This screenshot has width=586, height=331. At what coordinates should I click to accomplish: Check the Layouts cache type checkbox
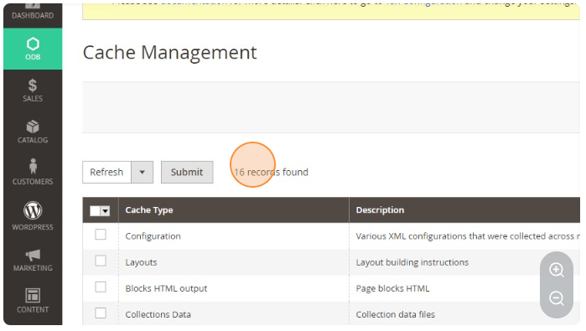pos(101,261)
